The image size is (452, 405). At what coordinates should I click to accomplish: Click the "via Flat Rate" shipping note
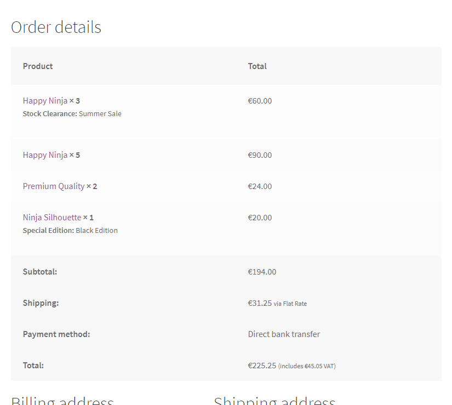tap(290, 304)
